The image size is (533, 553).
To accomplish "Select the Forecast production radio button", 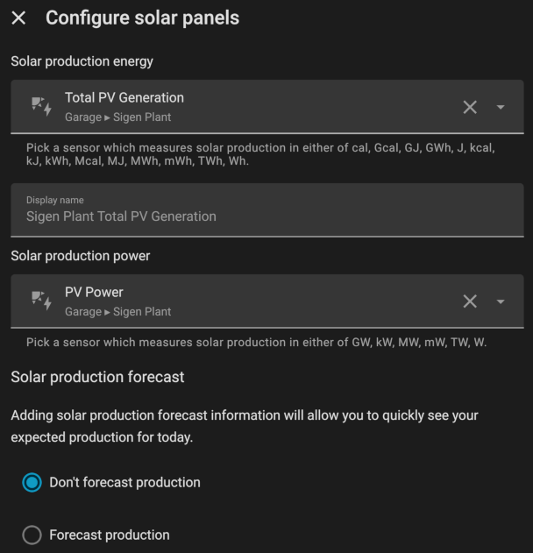I will coord(32,535).
